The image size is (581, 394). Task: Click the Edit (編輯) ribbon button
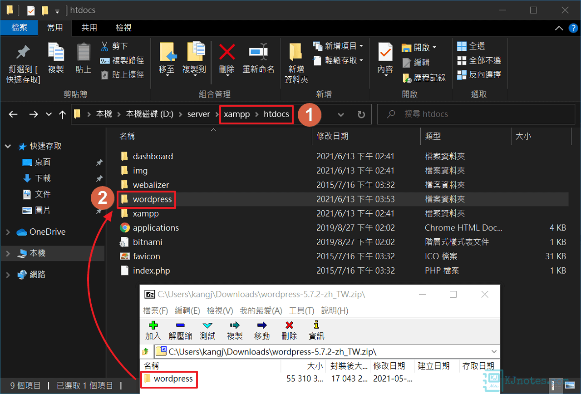(x=416, y=63)
